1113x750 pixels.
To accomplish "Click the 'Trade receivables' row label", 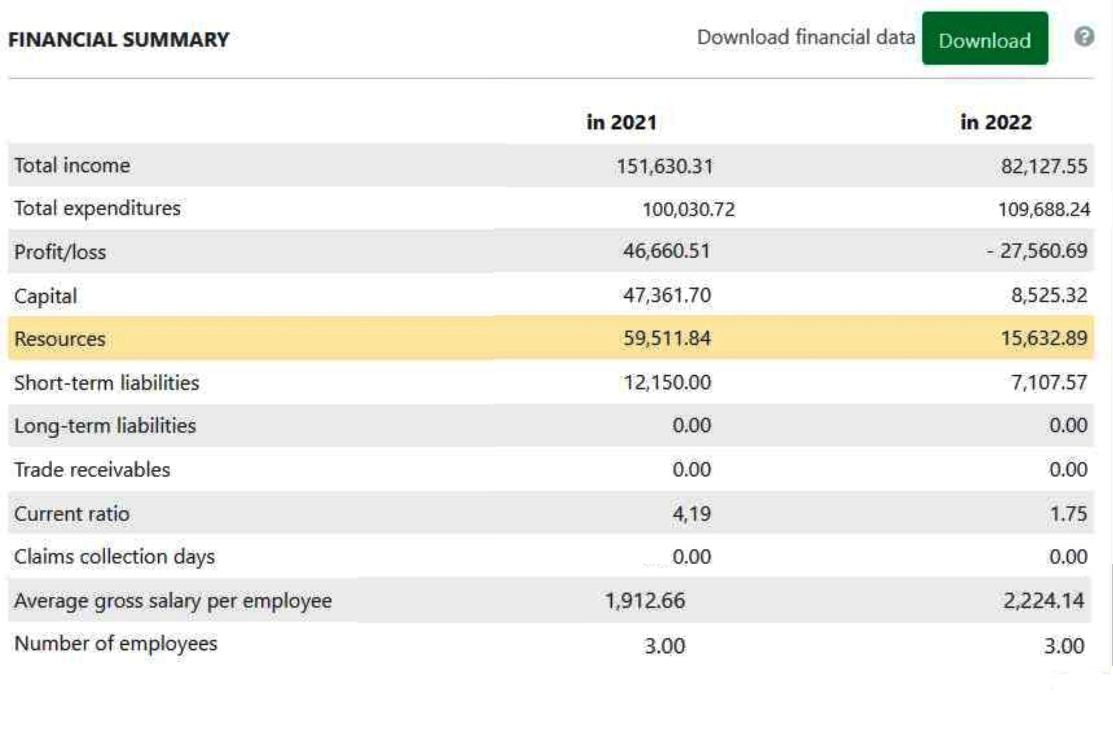I will (92, 470).
